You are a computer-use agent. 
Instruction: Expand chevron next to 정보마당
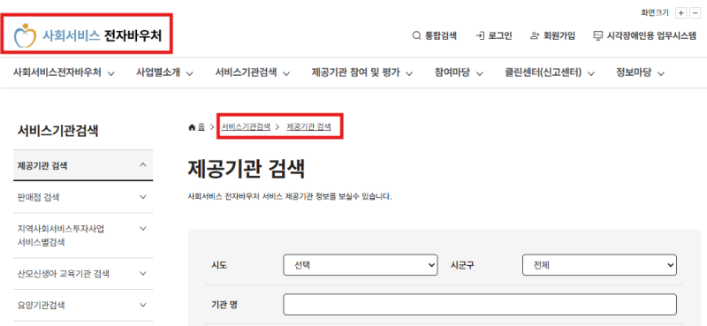point(660,73)
